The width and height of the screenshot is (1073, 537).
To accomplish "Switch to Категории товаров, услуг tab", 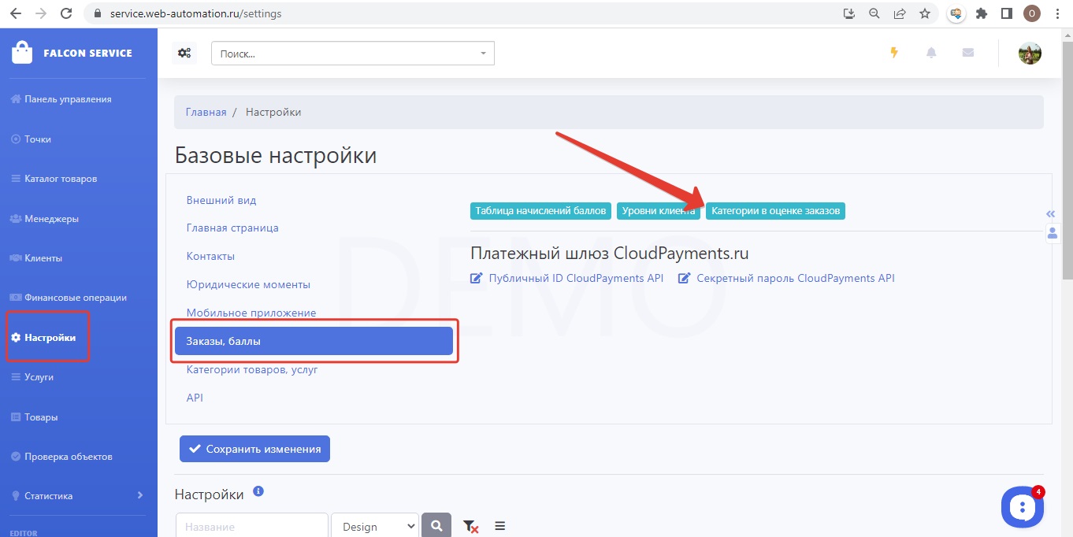I will (252, 369).
